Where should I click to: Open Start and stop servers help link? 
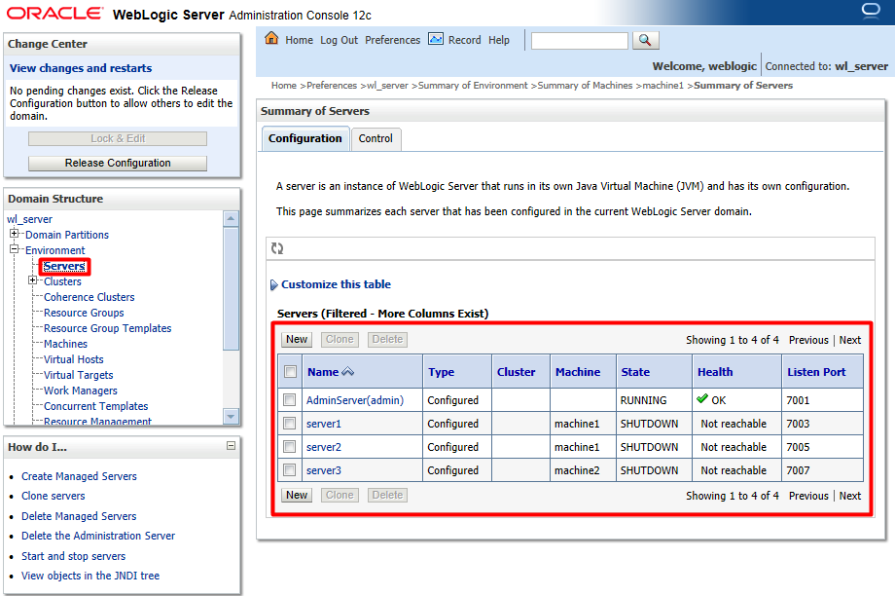(74, 556)
